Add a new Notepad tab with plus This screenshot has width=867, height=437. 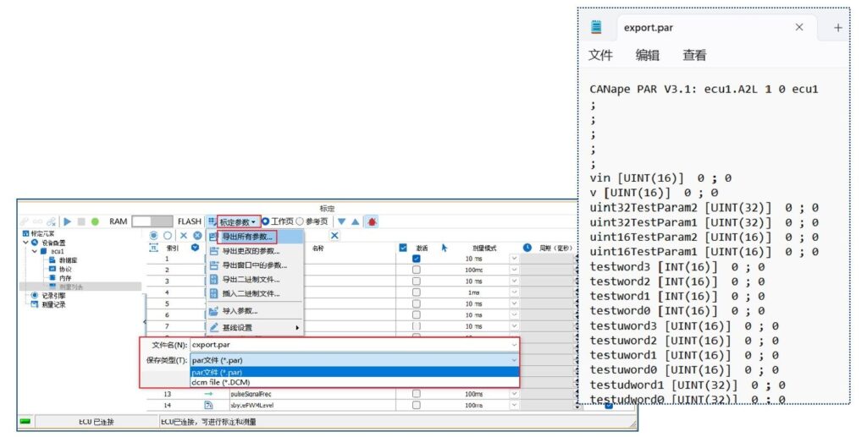click(x=837, y=27)
